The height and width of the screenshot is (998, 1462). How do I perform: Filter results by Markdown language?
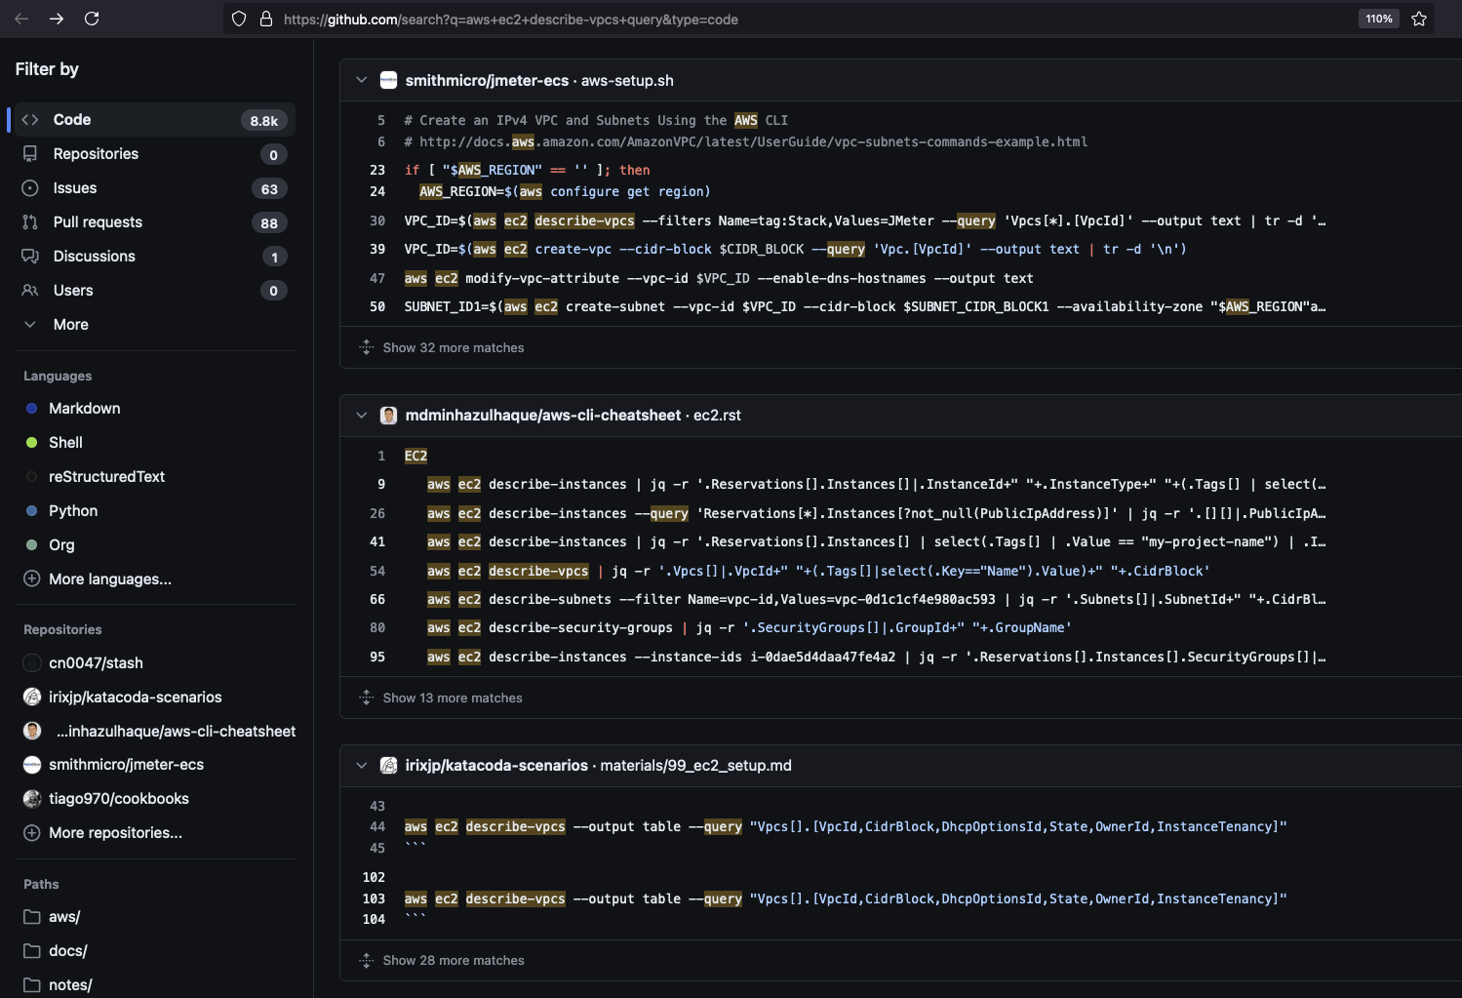coord(84,409)
